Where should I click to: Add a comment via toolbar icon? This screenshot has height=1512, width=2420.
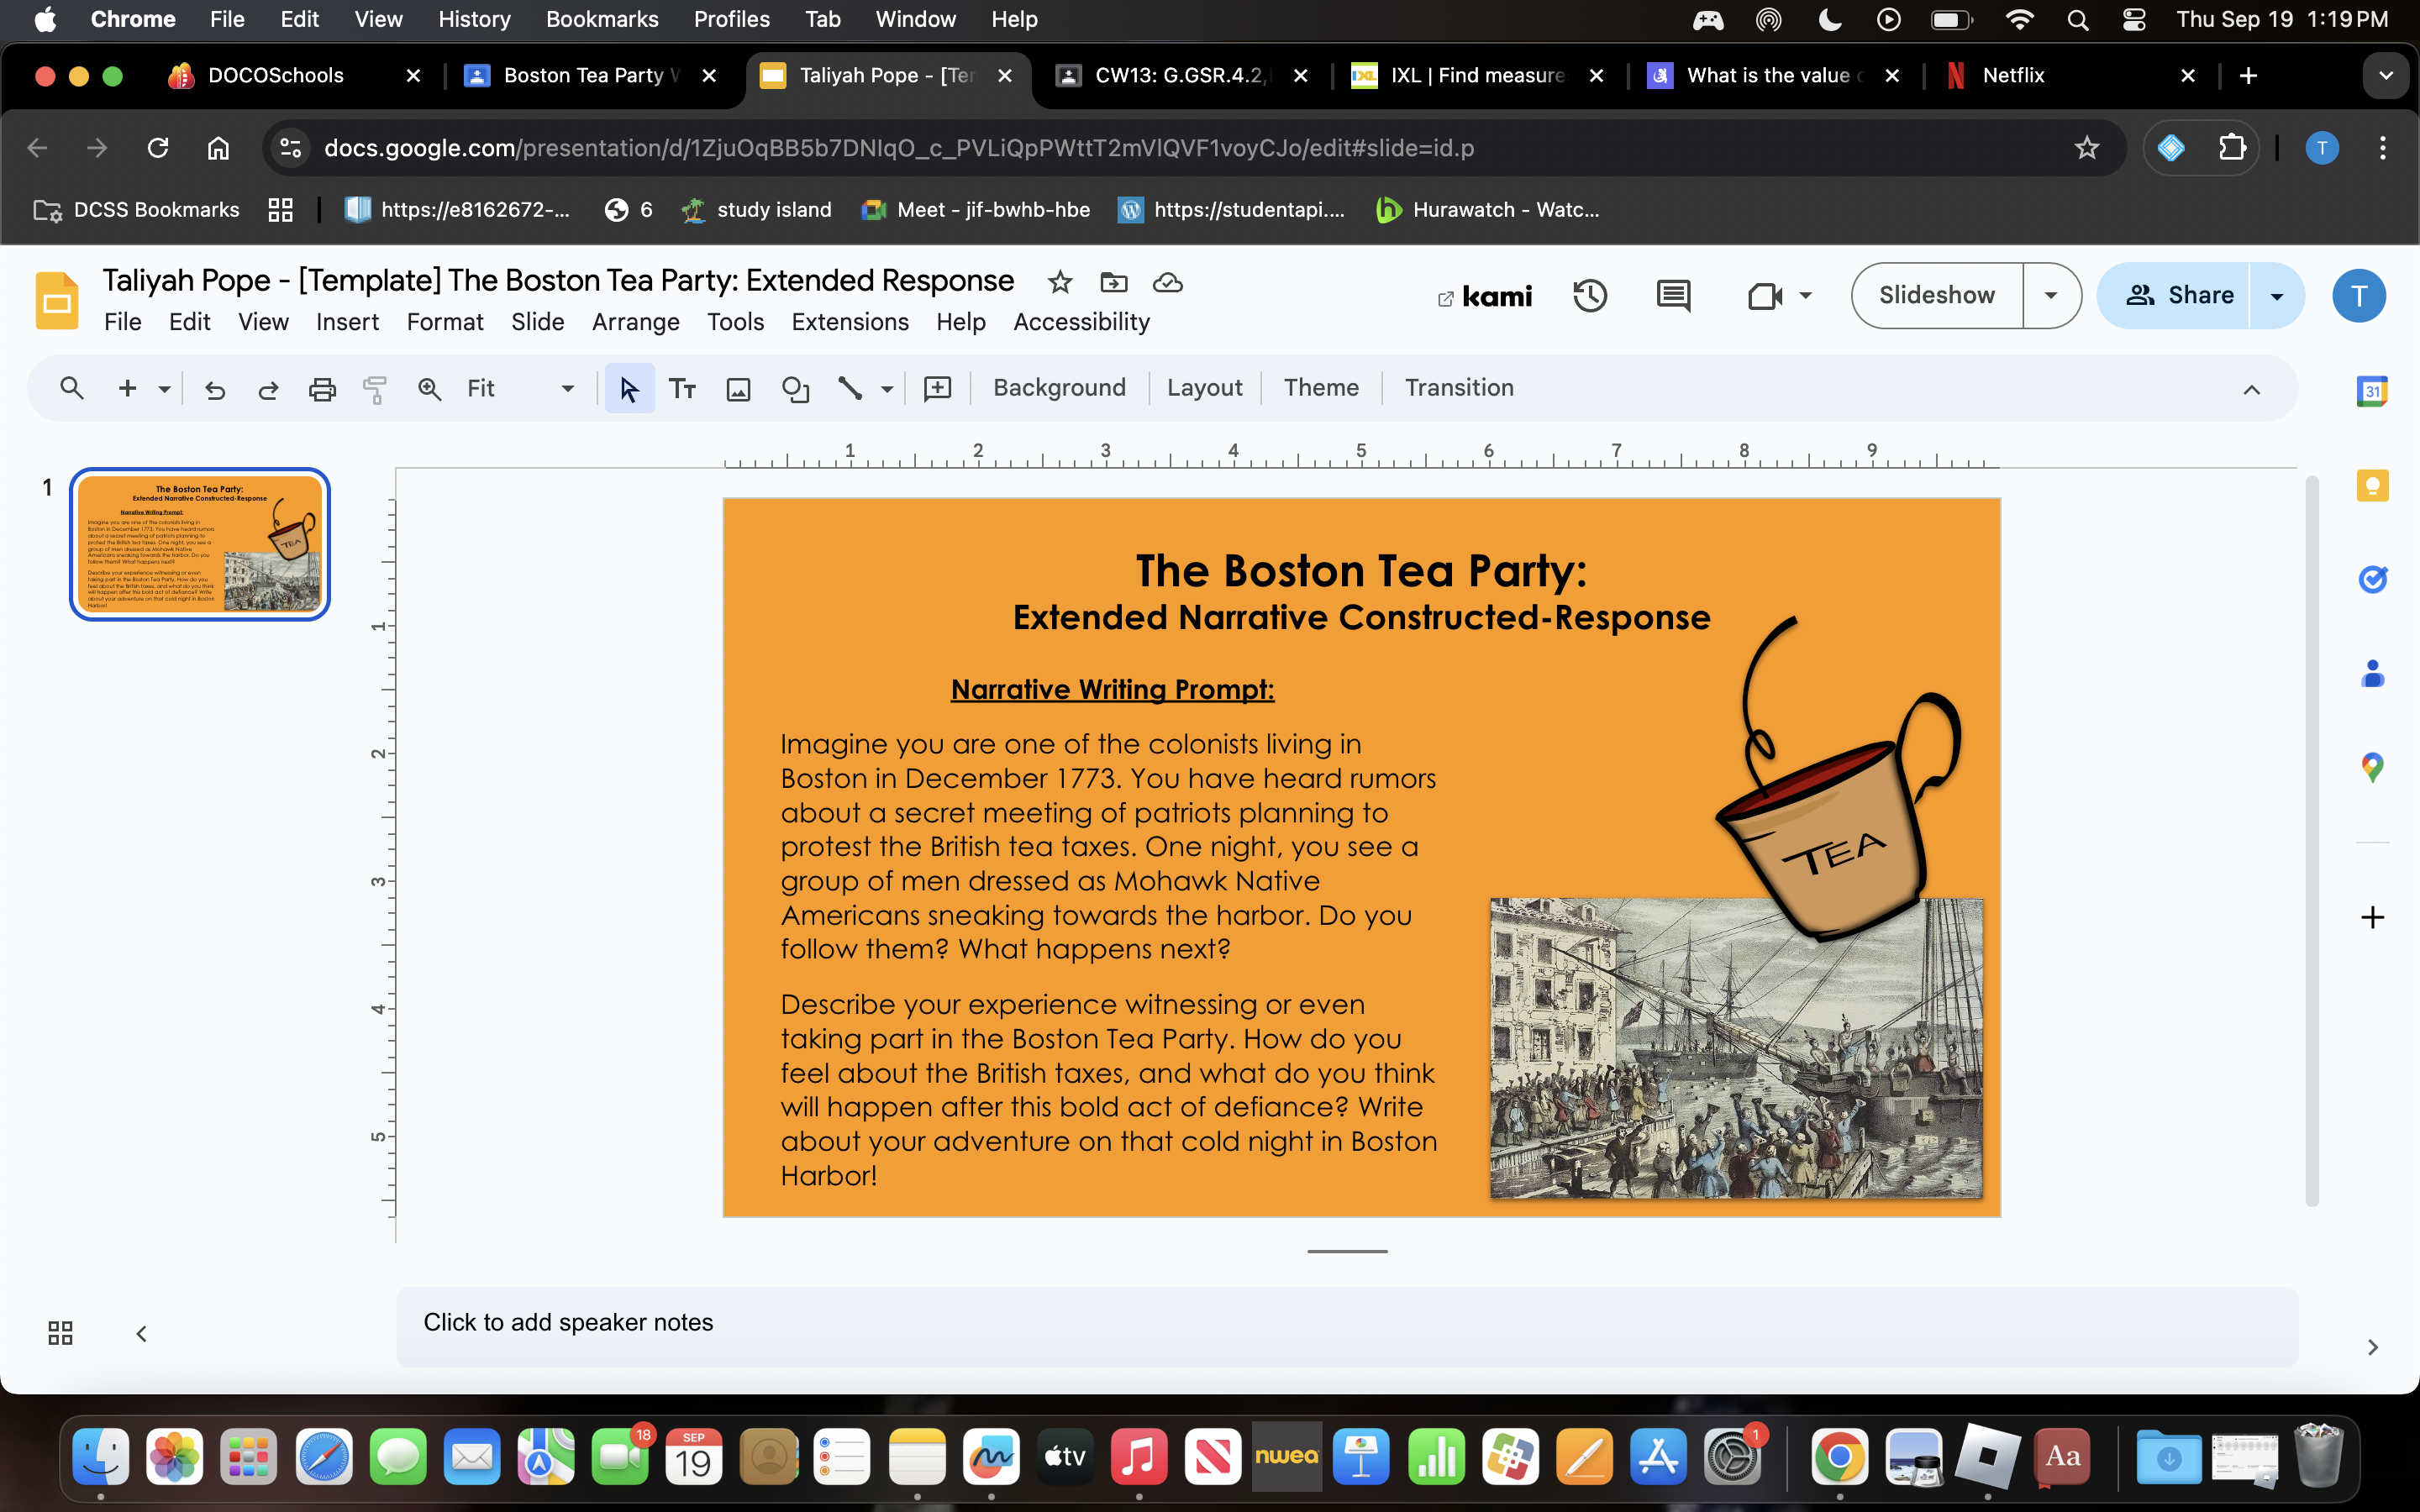pyautogui.click(x=937, y=388)
